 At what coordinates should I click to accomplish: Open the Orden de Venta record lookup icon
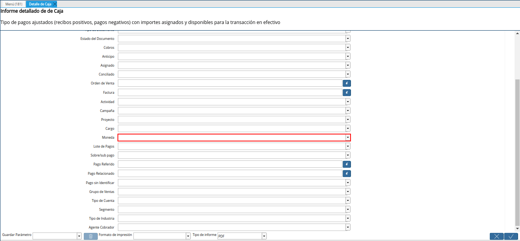346,83
